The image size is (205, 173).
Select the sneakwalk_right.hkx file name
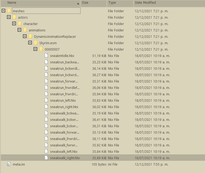click(x=65, y=158)
